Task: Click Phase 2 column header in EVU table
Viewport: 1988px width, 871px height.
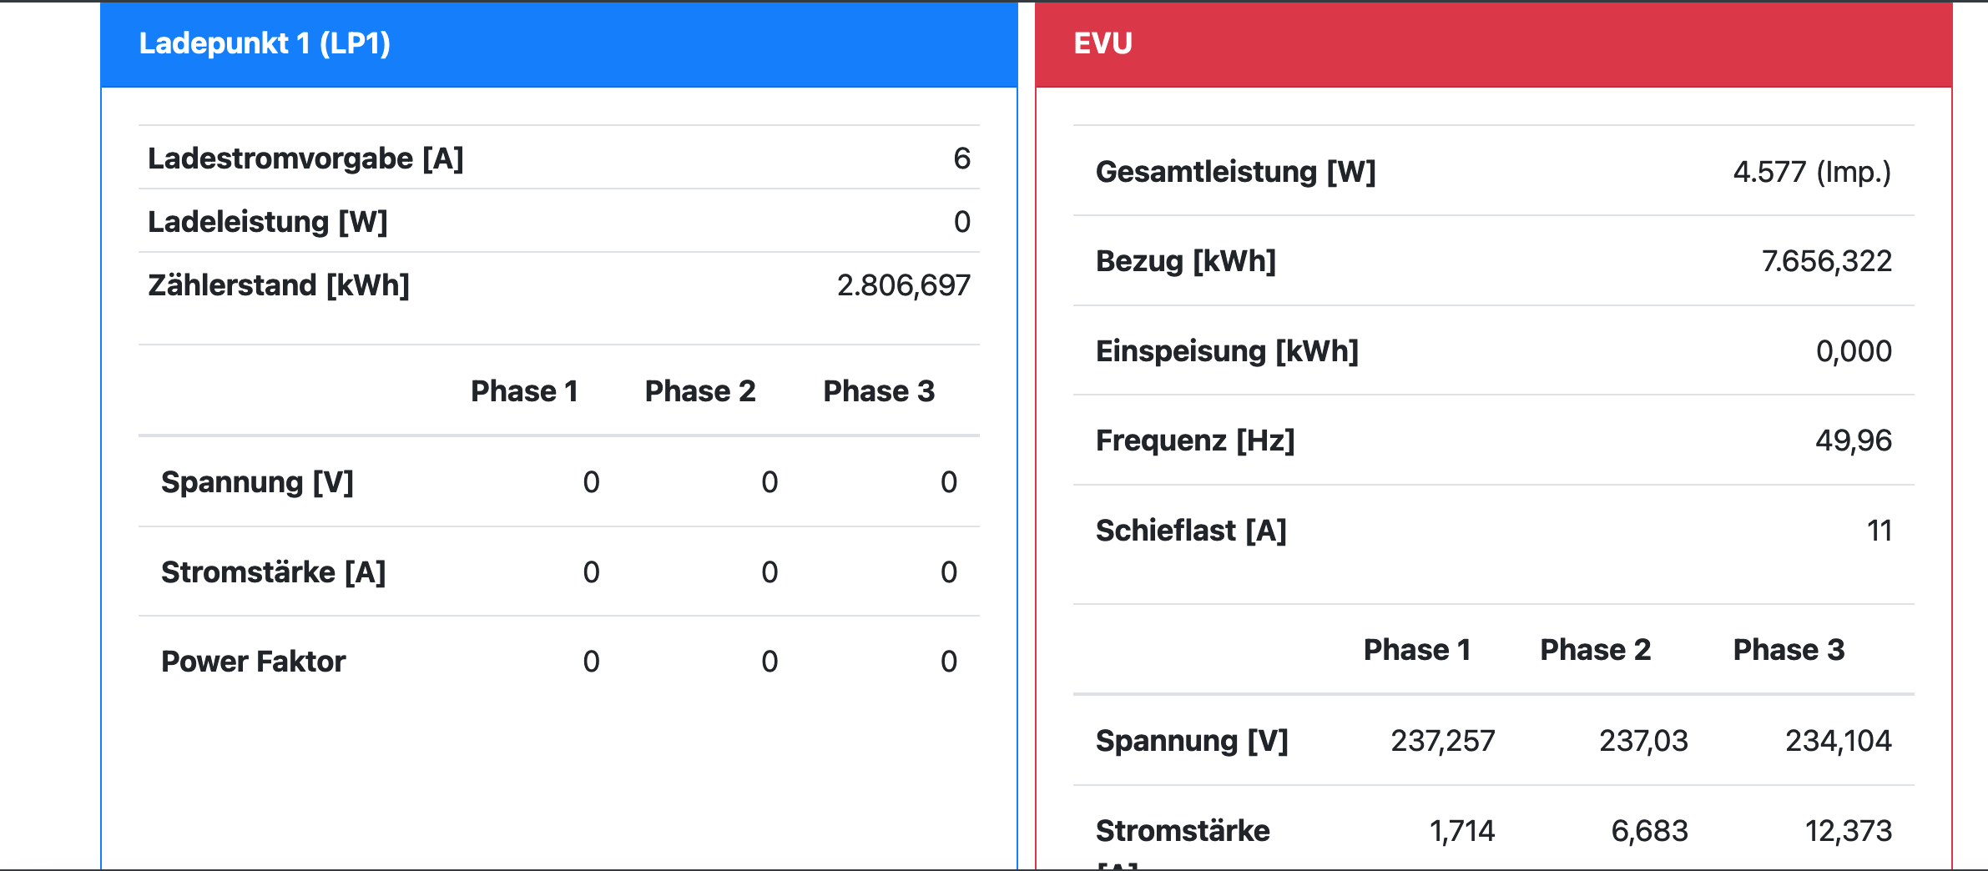Action: [x=1595, y=650]
